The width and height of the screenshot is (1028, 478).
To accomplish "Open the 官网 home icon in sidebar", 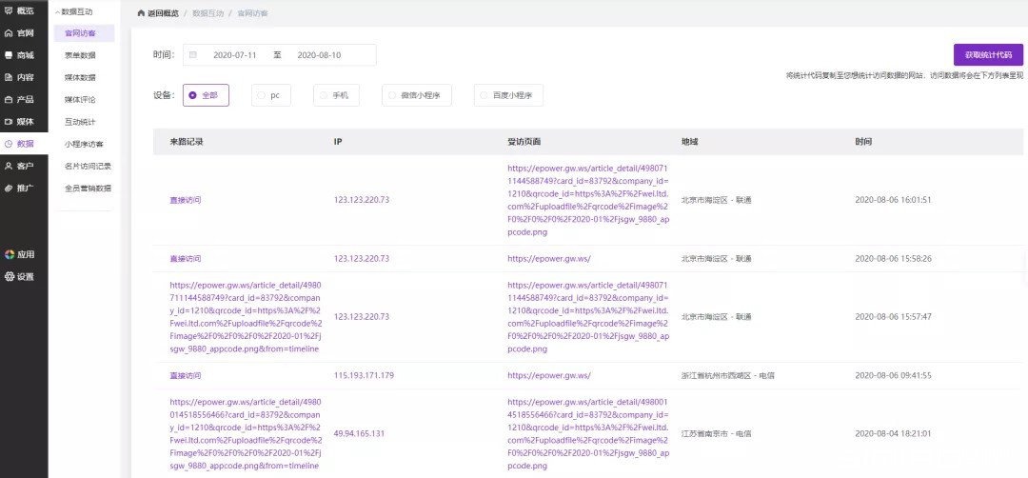I will pos(9,32).
